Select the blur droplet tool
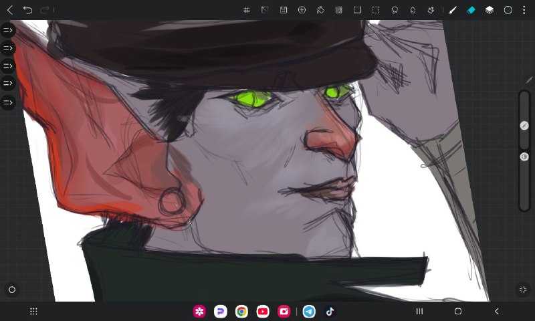Screen dimensions: 535x321 click(x=413, y=10)
